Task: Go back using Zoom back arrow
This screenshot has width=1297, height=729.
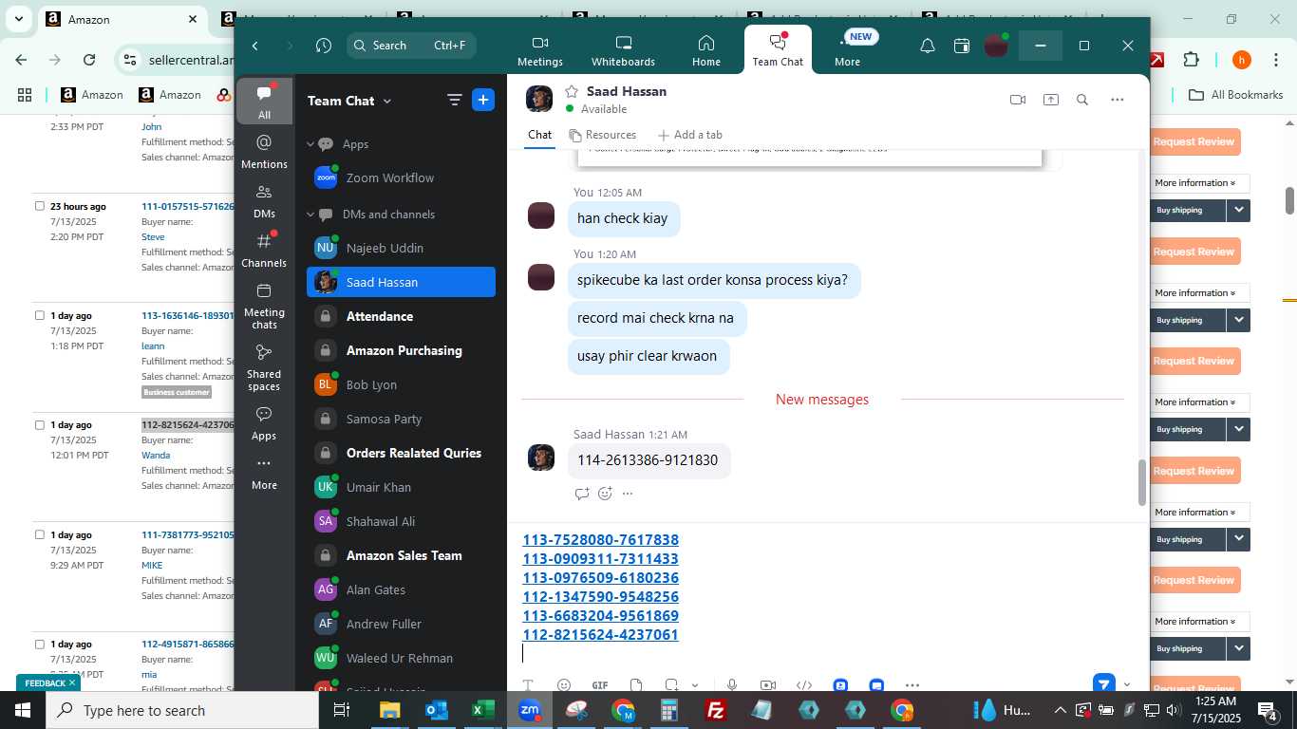Action: click(255, 46)
